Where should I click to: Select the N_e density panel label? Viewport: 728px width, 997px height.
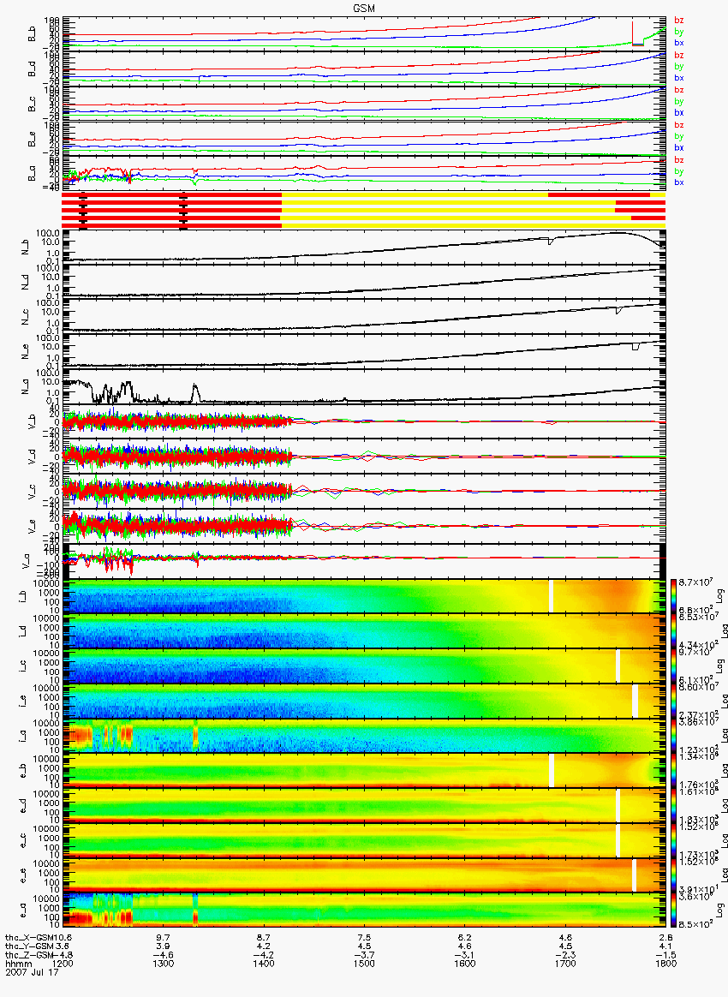pyautogui.click(x=26, y=352)
